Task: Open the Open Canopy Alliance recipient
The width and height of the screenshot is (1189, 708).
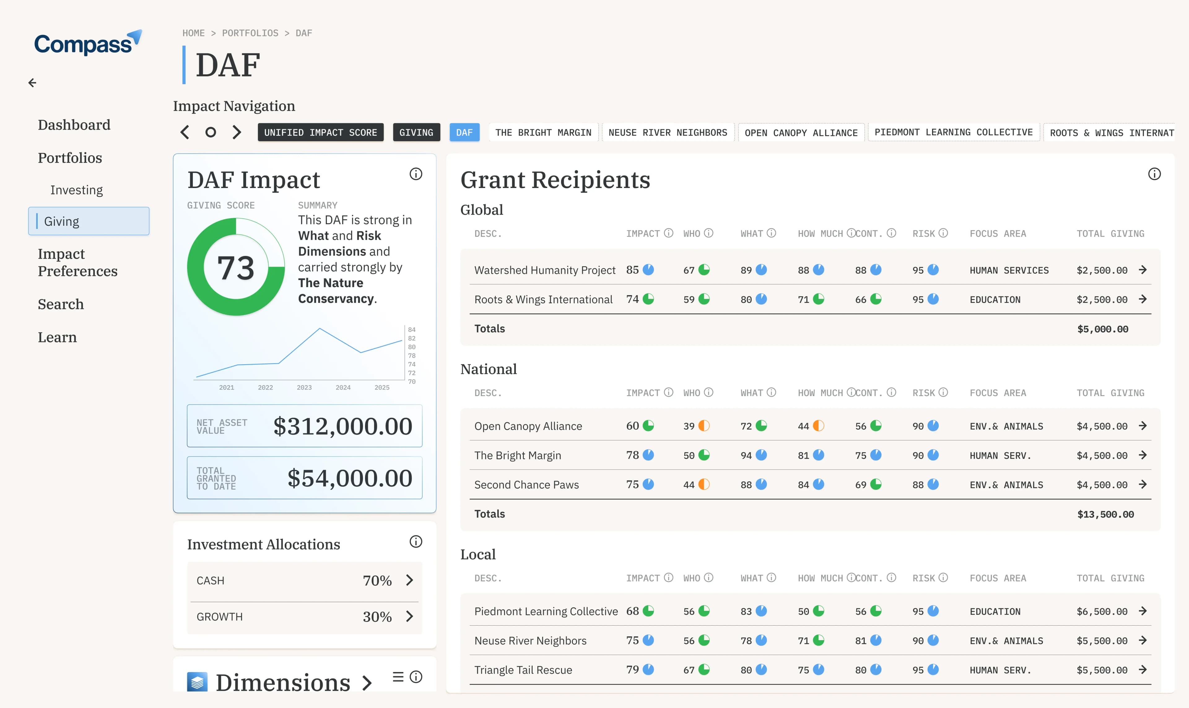Action: [x=528, y=426]
